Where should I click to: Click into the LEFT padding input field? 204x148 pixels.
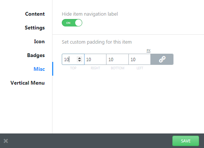coord(140,59)
